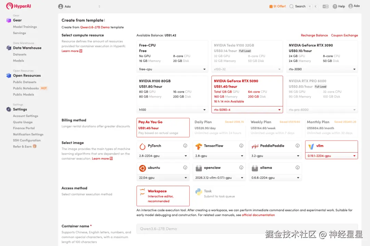Click the $1 Offer gift icon
Image resolution: width=370 pixels, height=246 pixels.
[271, 7]
